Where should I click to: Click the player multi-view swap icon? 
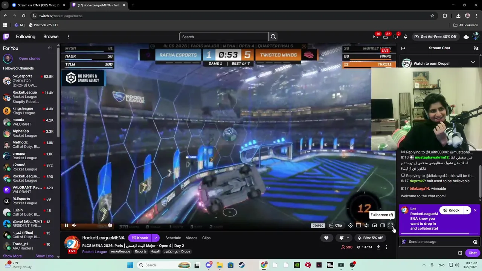point(366,225)
